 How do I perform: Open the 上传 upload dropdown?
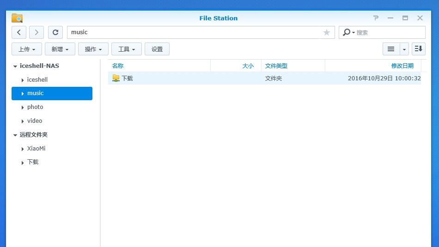click(x=27, y=49)
